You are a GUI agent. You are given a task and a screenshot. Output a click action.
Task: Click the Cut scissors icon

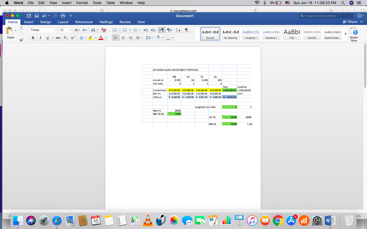click(21, 28)
